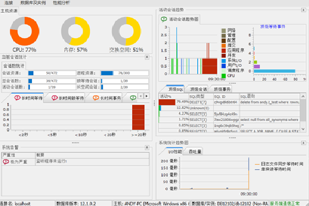Open the 连接 menu
The width and height of the screenshot is (309, 206).
pos(8,3)
